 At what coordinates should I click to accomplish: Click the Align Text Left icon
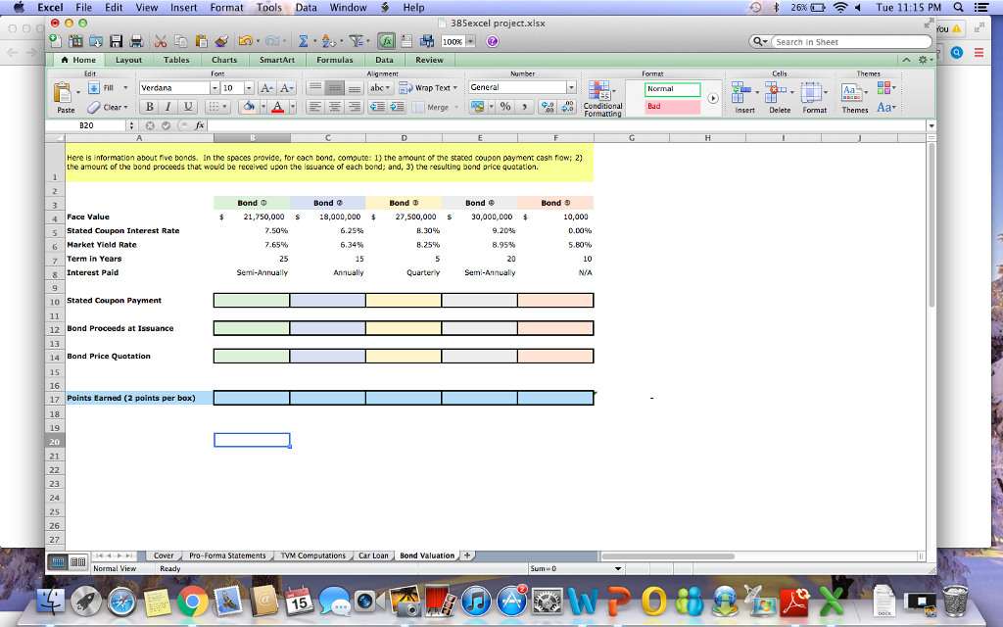click(314, 107)
